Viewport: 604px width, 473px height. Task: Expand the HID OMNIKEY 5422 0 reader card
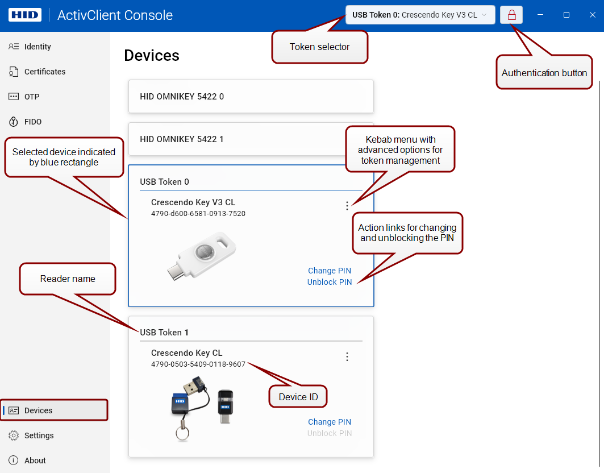pos(251,97)
